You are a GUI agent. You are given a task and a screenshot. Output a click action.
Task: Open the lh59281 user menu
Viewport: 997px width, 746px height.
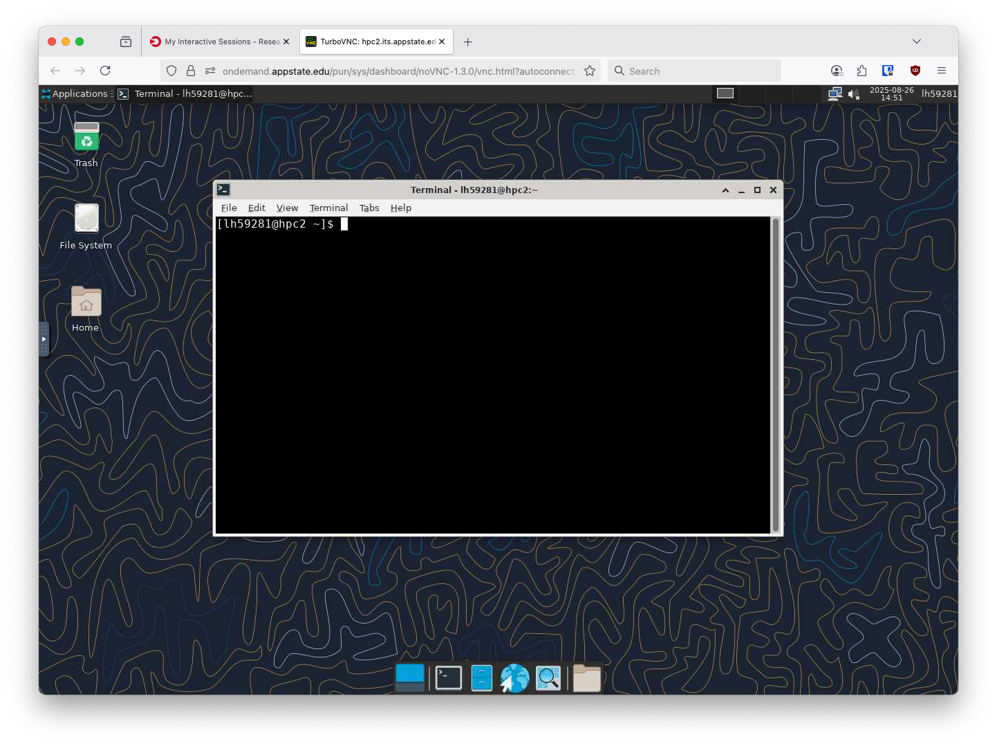pyautogui.click(x=939, y=93)
